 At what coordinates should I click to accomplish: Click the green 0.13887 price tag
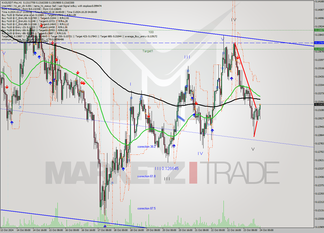[319, 30]
